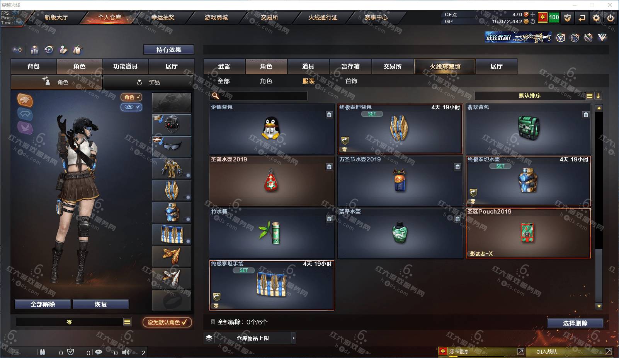Click trash icon on 企鹅背包 item
Image resolution: width=619 pixels, height=358 pixels.
pos(329,115)
